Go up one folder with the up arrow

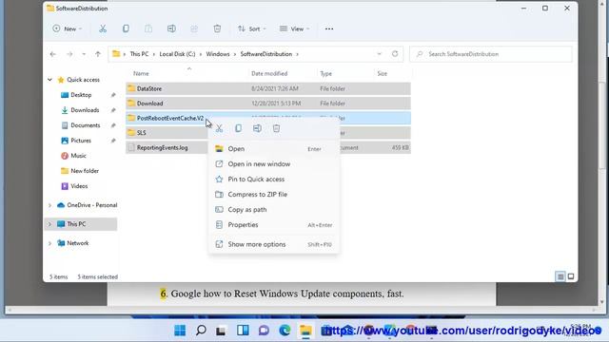click(98, 54)
